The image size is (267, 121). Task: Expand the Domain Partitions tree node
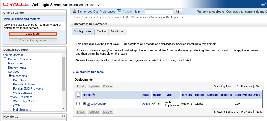[x=5, y=59]
